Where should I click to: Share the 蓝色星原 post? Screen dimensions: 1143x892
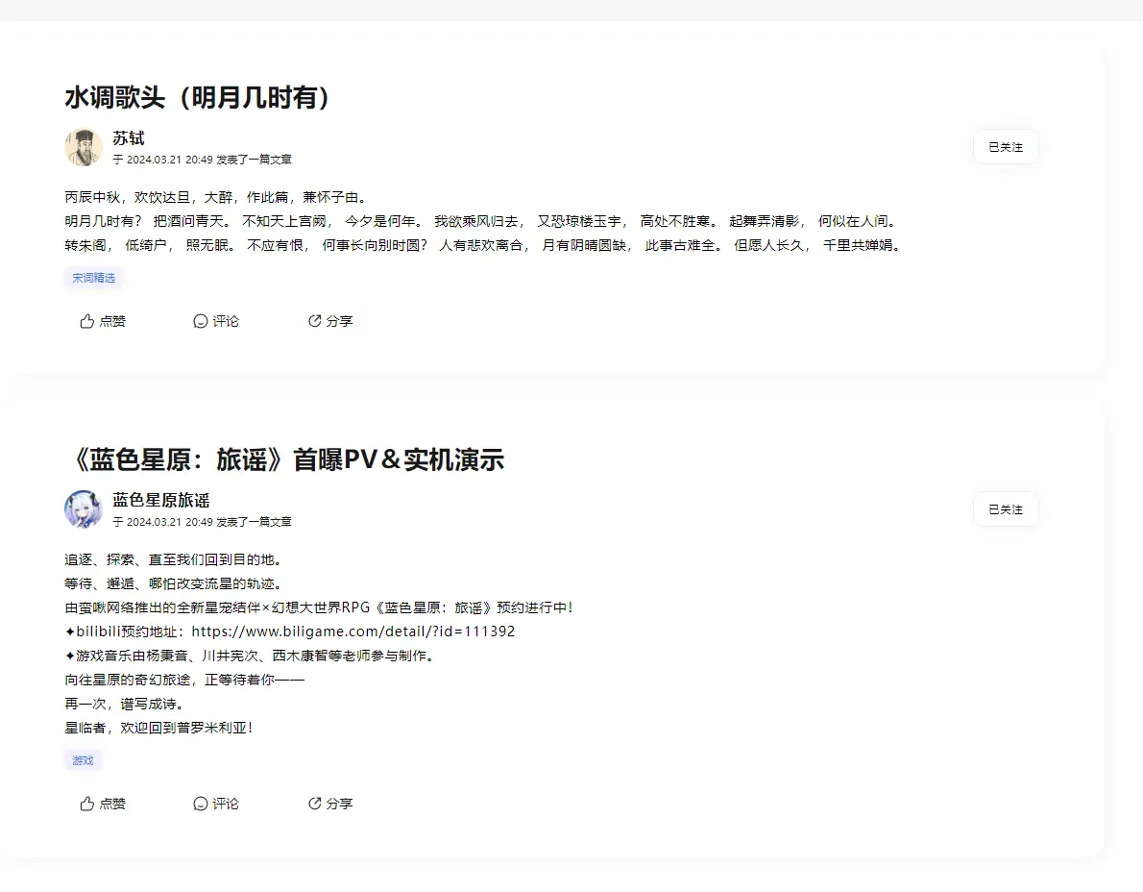pos(330,803)
